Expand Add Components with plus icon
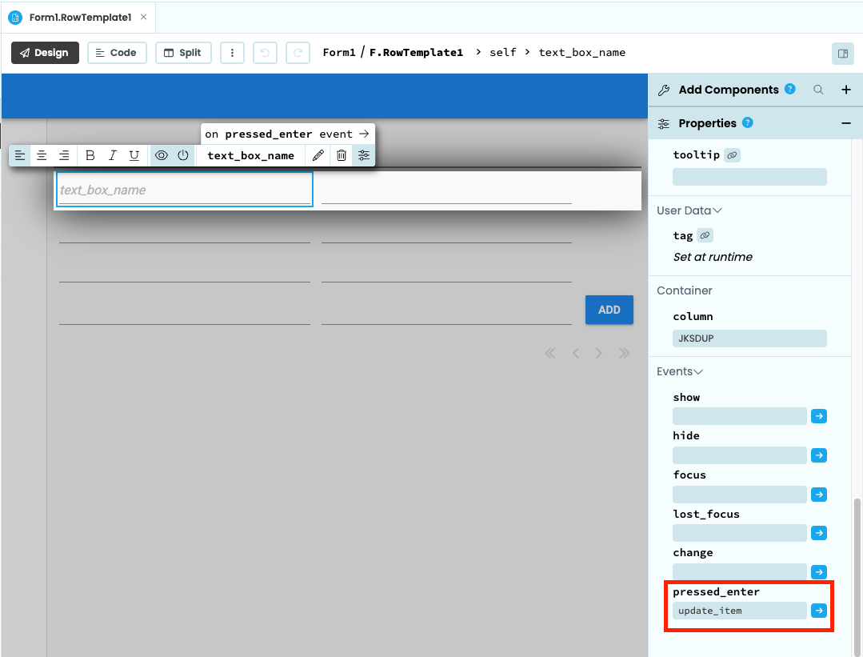This screenshot has width=863, height=657. coord(846,89)
